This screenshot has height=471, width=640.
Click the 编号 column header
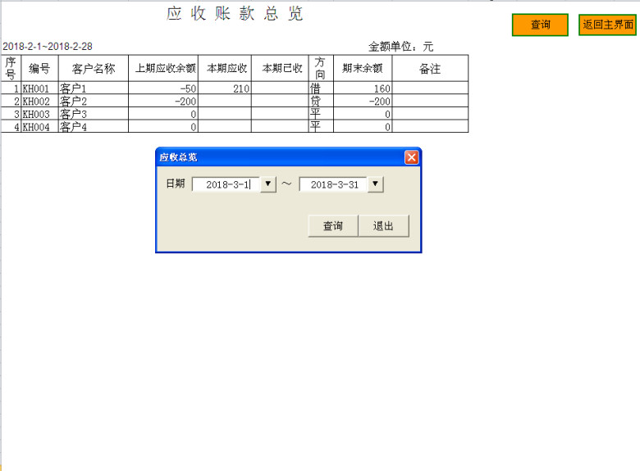coord(39,69)
